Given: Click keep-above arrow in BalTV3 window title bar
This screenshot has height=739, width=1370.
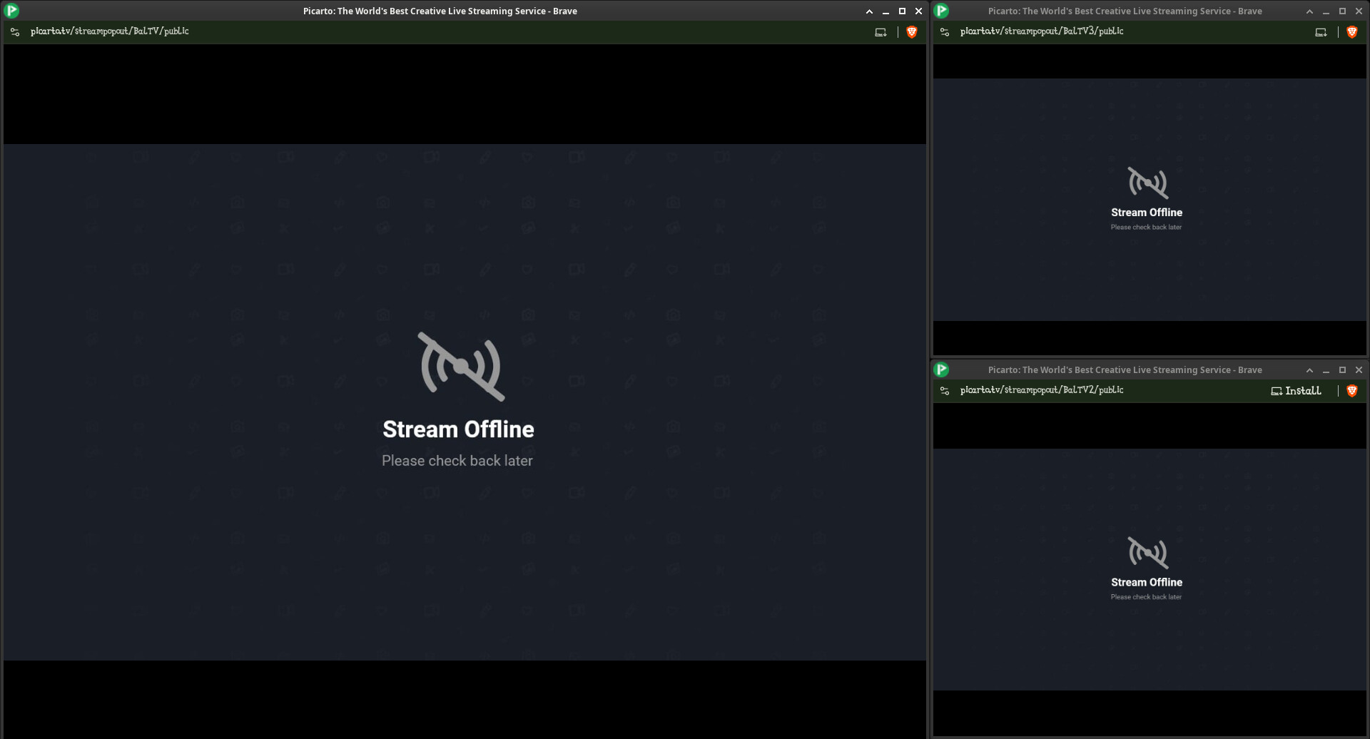Looking at the screenshot, I should click(1309, 11).
